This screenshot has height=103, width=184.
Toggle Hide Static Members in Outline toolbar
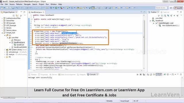[x=171, y=15]
